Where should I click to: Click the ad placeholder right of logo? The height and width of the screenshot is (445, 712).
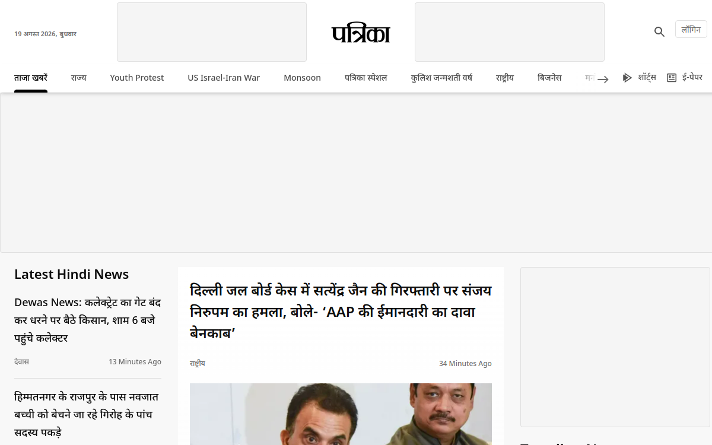pyautogui.click(x=510, y=32)
